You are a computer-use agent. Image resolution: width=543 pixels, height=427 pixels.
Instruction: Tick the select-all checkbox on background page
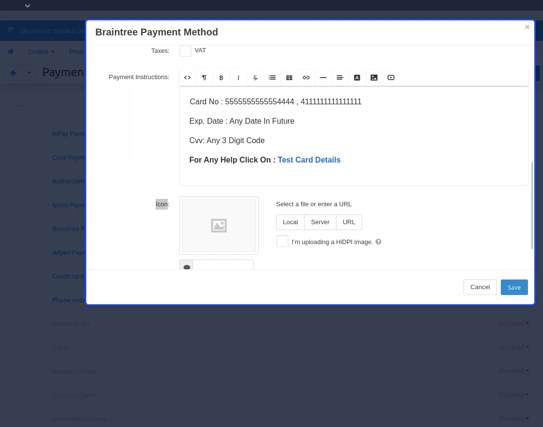pos(20,111)
